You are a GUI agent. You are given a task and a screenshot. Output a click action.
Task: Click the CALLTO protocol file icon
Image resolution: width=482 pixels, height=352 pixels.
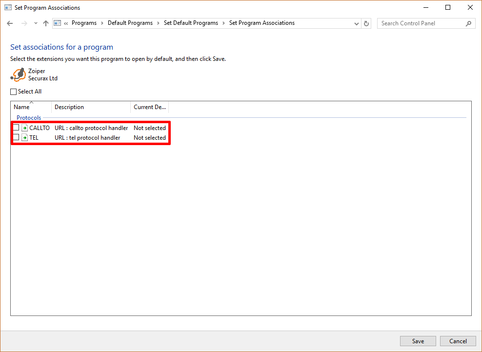coord(25,128)
